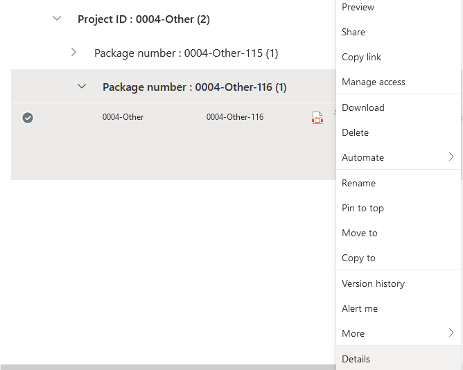Click the Package number : 0004-Other-116 (1) label
This screenshot has height=370, width=463.
(195, 87)
